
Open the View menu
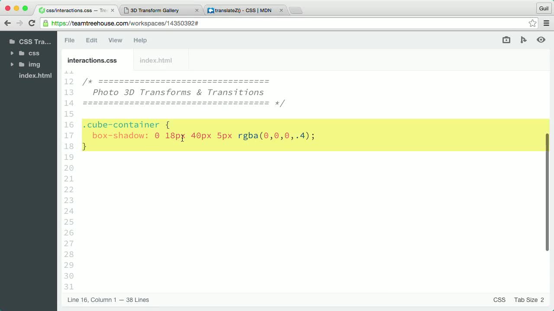(x=115, y=40)
